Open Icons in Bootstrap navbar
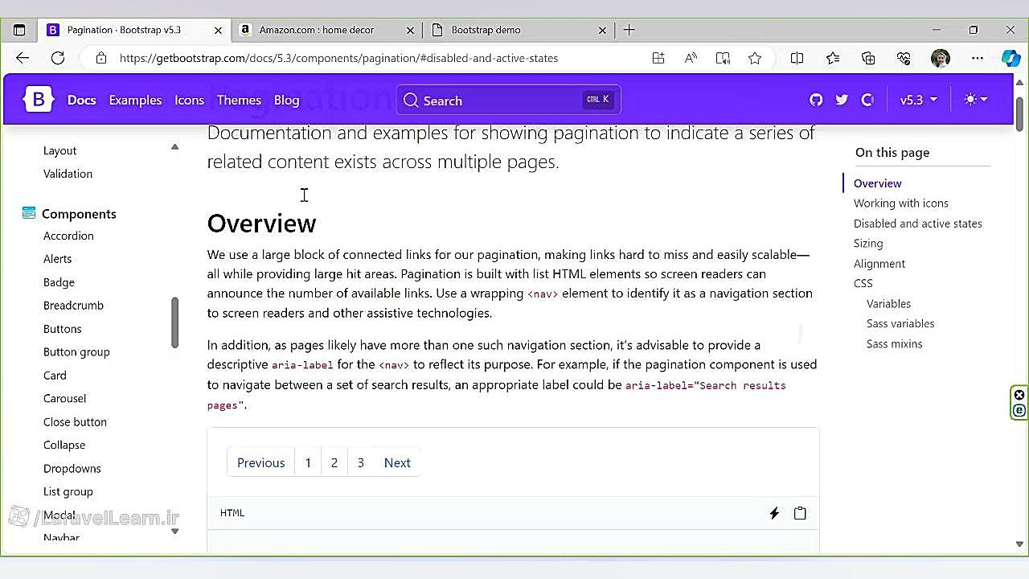 [189, 100]
